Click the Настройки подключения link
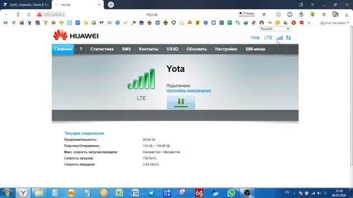Image resolution: width=353 pixels, height=198 pixels. click(x=189, y=90)
